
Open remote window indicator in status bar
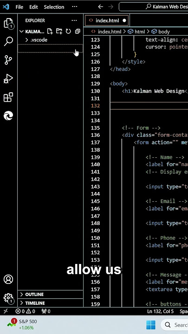pos(6,311)
